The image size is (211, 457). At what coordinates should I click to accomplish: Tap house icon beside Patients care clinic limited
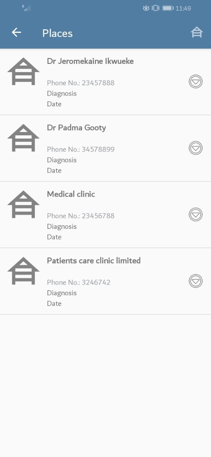click(24, 271)
